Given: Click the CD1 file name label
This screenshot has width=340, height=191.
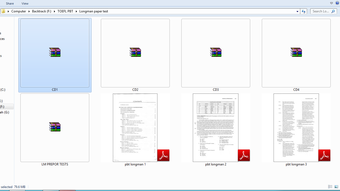Looking at the screenshot, I should [55, 89].
